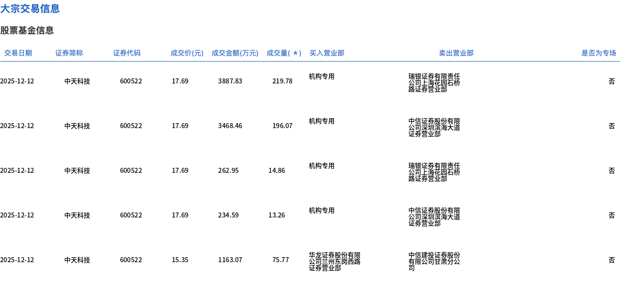Click 瑞银证券 seller in the 262.95 row

point(434,172)
